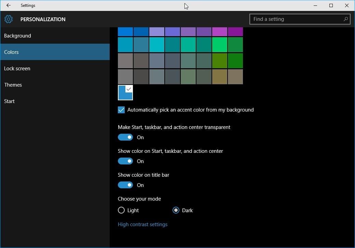Viewport: 355px width, 248px height.
Task: Choose the dark forest green swatch in third row
Action: pos(235,61)
